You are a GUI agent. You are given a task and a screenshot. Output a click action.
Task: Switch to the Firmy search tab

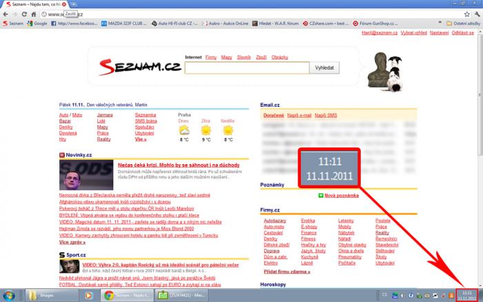(211, 57)
